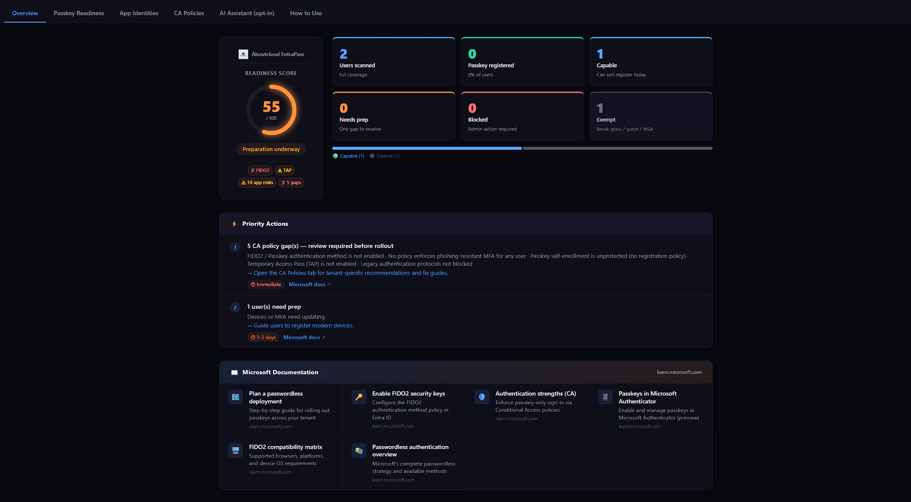Open the Passkey Readiness tab

79,13
